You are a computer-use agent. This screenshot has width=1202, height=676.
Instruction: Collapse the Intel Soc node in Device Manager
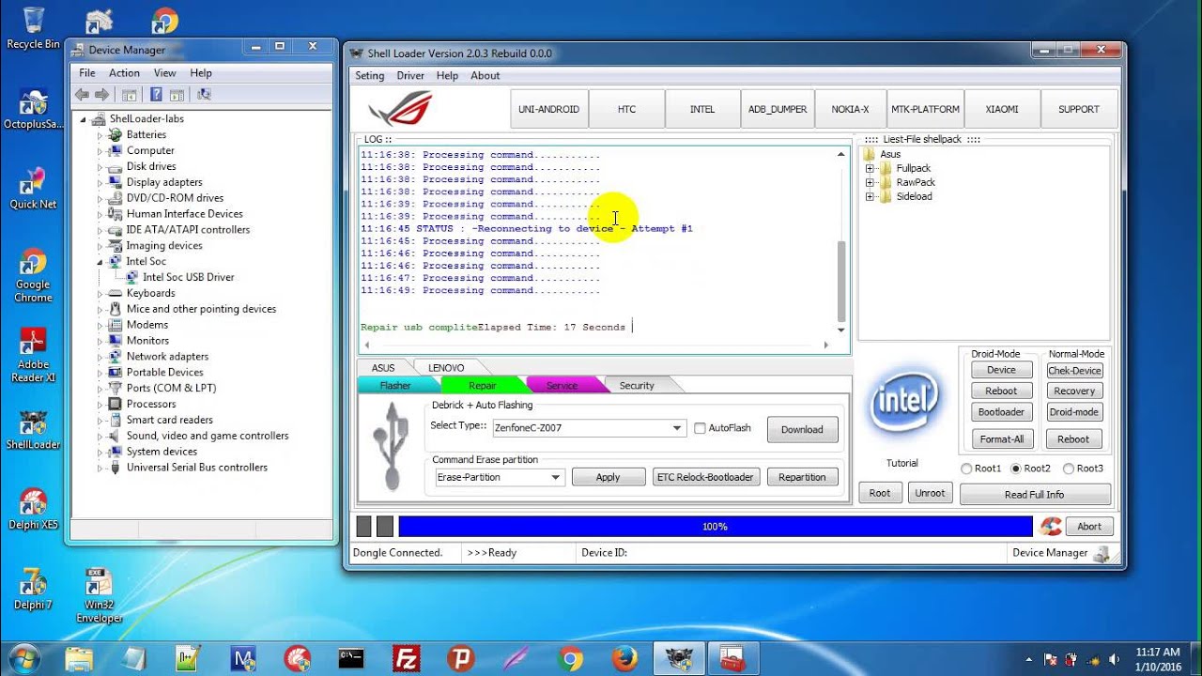(100, 262)
